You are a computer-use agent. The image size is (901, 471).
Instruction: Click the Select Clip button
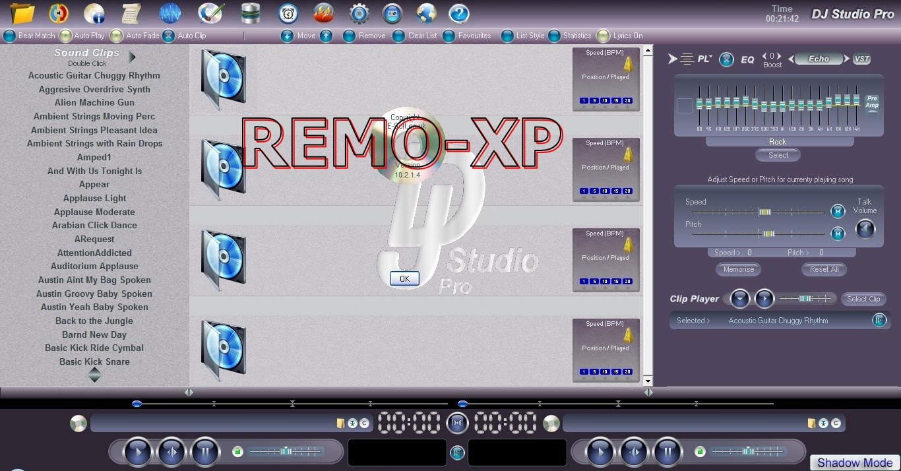coord(863,299)
